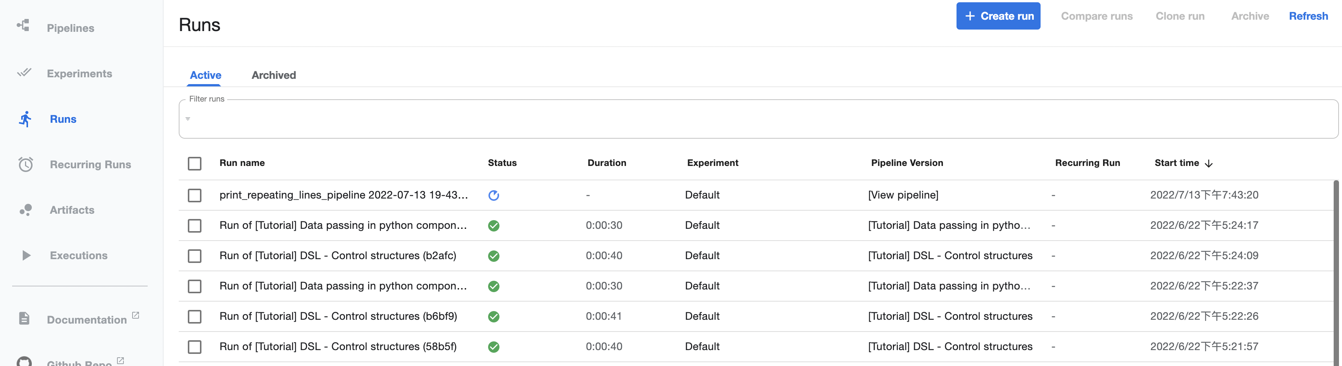Click the Executions play-arrow icon
Viewport: 1342px width, 366px height.
[26, 255]
